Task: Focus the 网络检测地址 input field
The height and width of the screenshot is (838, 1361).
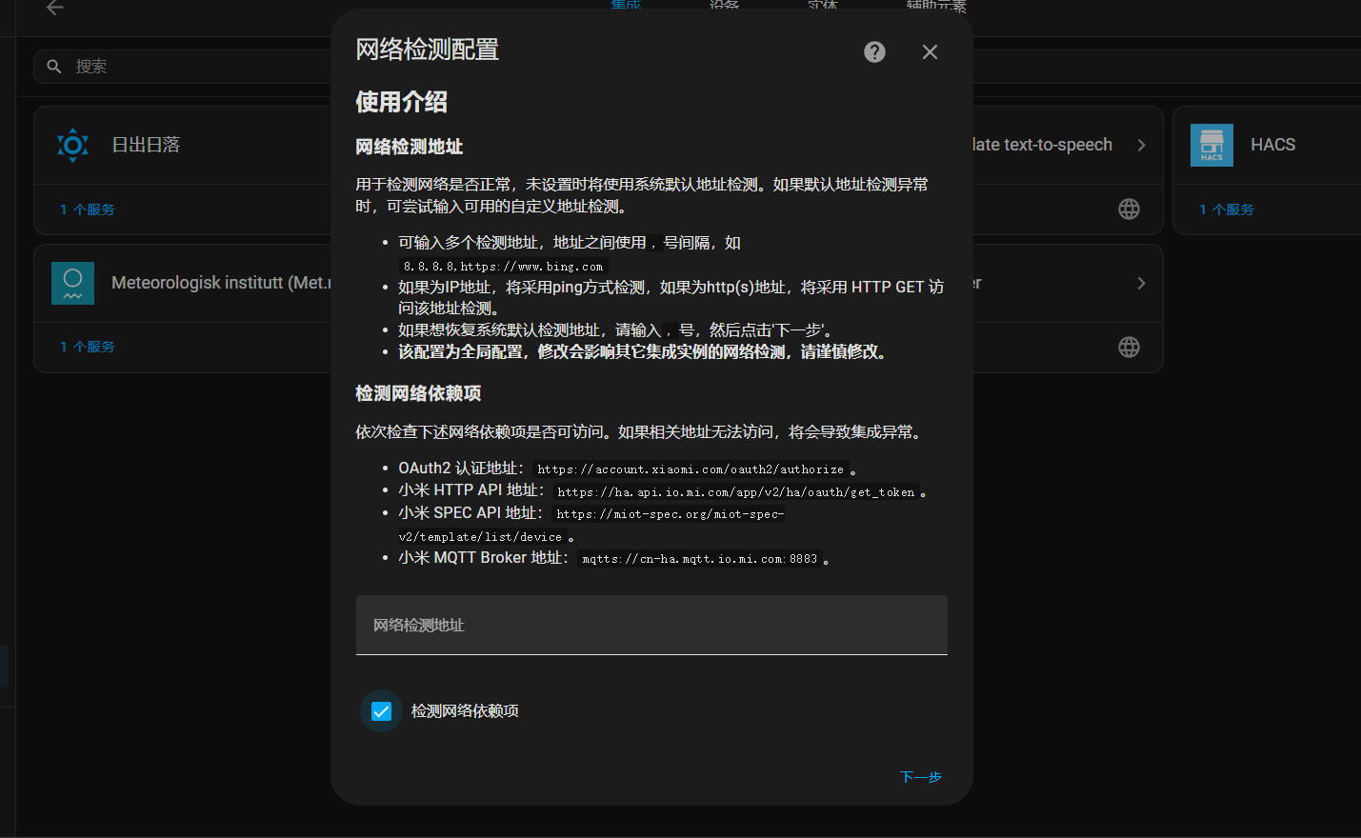Action: point(651,626)
